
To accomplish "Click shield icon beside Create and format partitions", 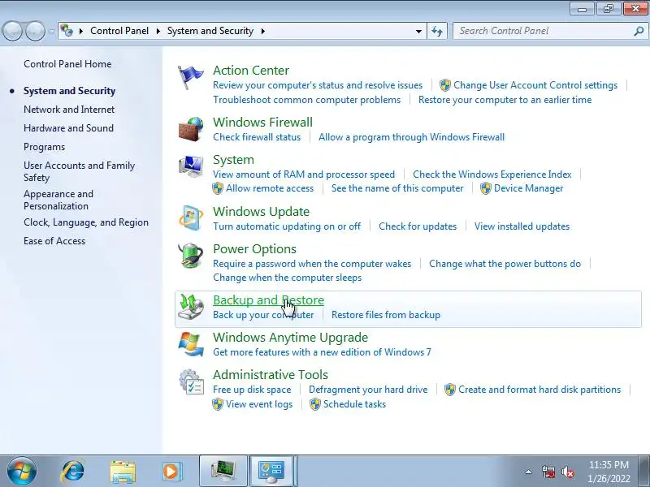I will click(450, 390).
